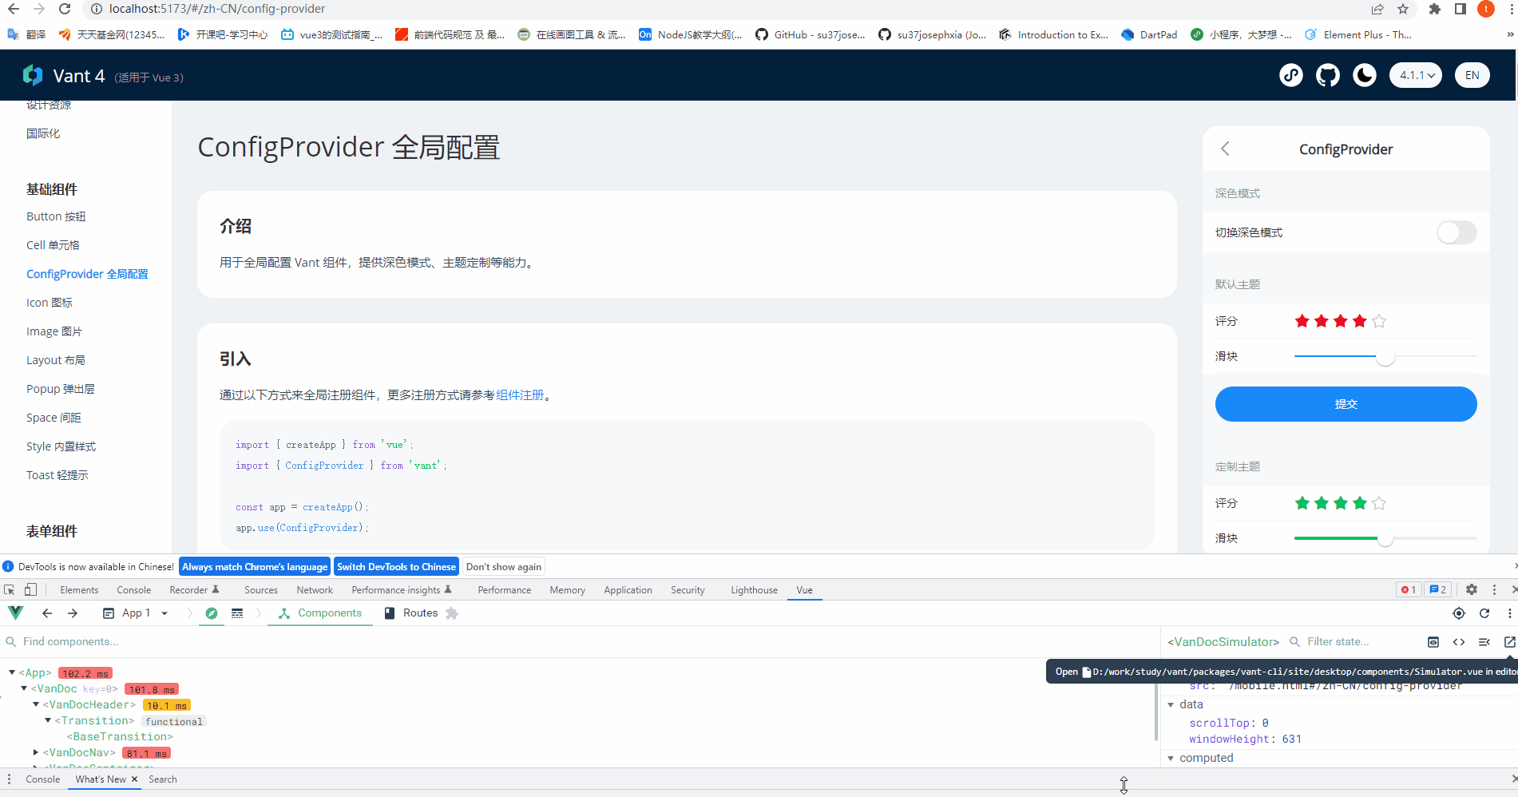
Task: Open Vue DevTools three-dot menu
Action: point(1509,613)
